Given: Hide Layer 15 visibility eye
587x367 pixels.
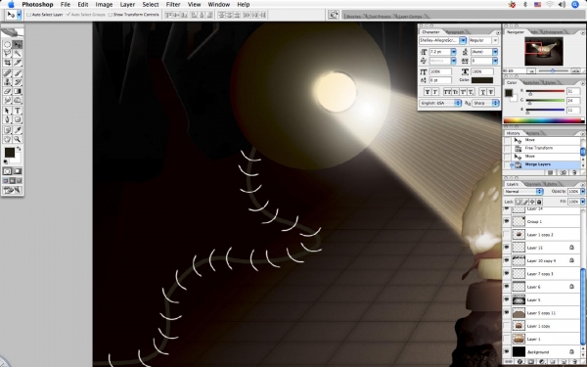Looking at the screenshot, I should tap(507, 248).
